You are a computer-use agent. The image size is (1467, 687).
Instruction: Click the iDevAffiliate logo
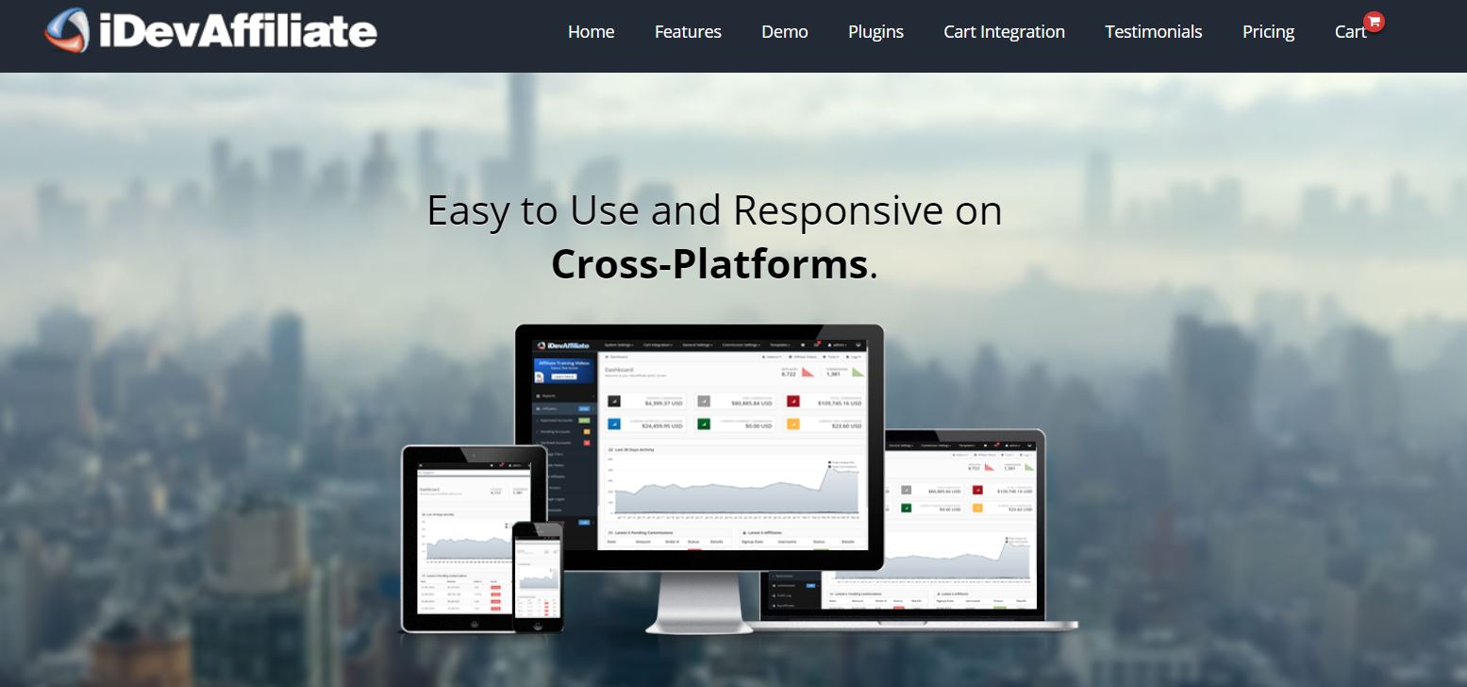tap(210, 31)
